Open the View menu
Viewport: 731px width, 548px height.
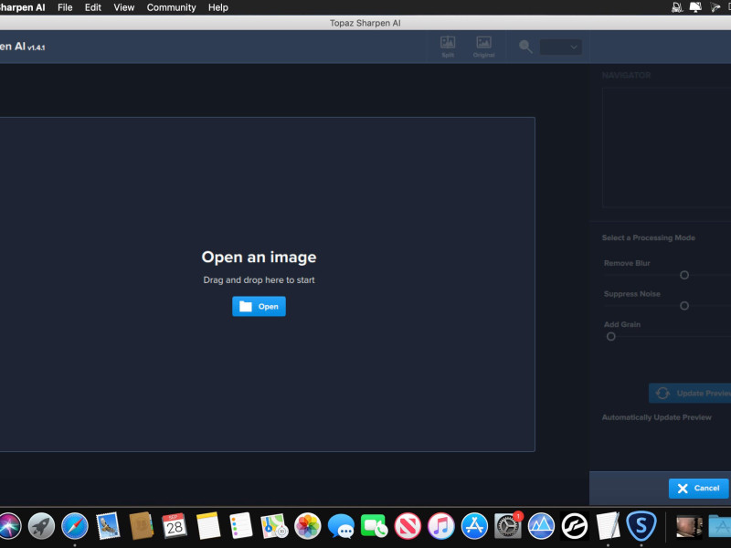click(124, 7)
